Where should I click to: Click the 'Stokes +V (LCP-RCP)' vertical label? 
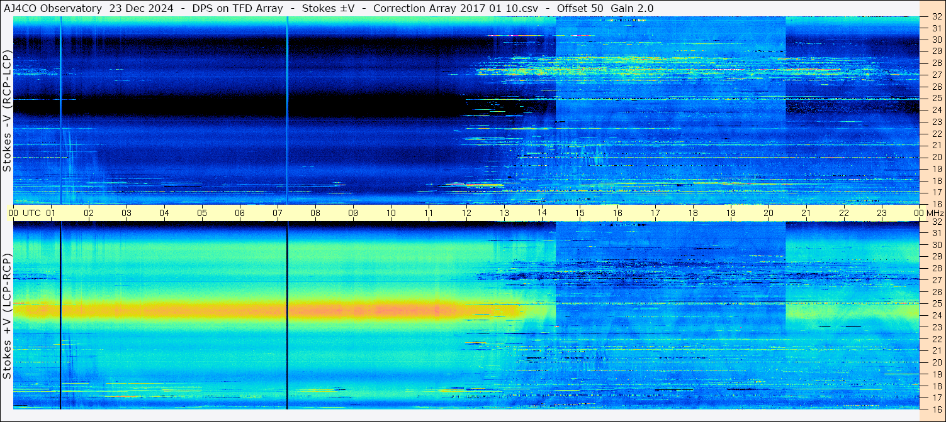coord(8,316)
